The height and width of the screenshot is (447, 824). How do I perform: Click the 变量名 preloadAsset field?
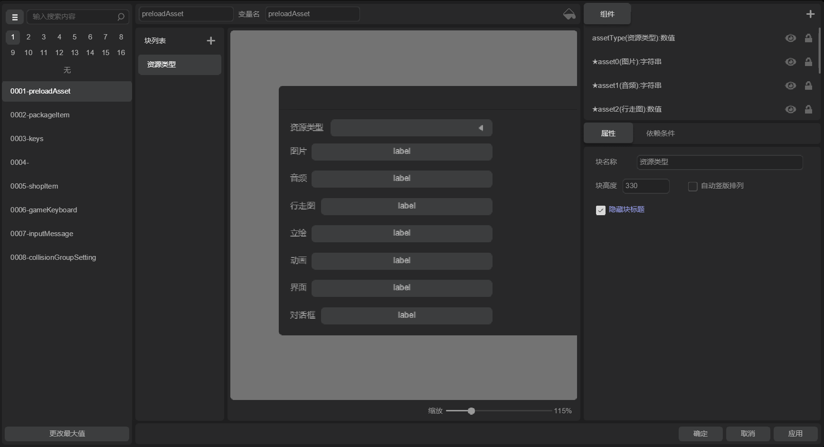pos(312,14)
